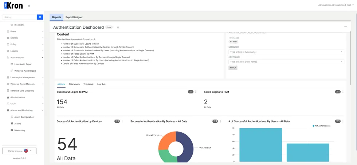Click the No filter time range chip
Viewport: 357px width, 165px height.
click(234, 42)
